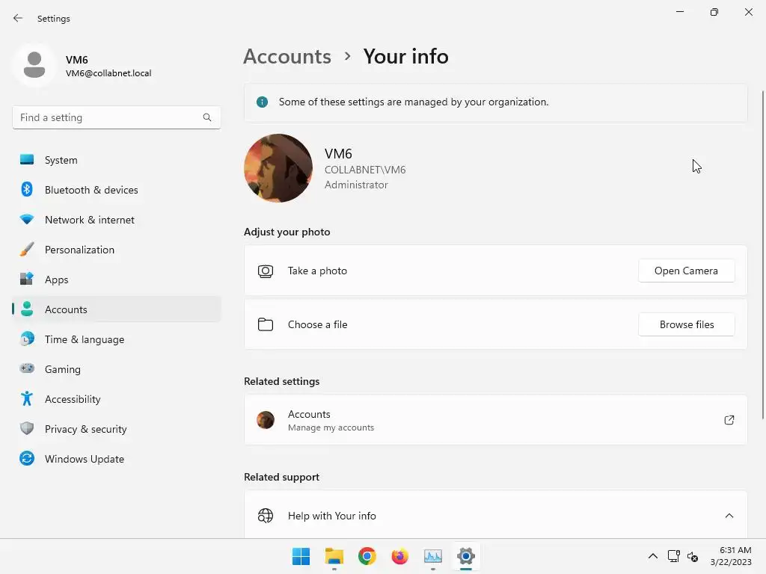Click the folder icon beside Choose a file
The height and width of the screenshot is (574, 766).
pos(266,324)
